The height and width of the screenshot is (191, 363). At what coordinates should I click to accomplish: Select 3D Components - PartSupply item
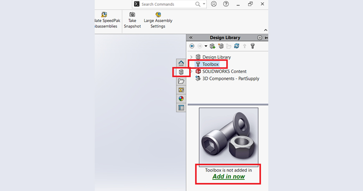[231, 78]
